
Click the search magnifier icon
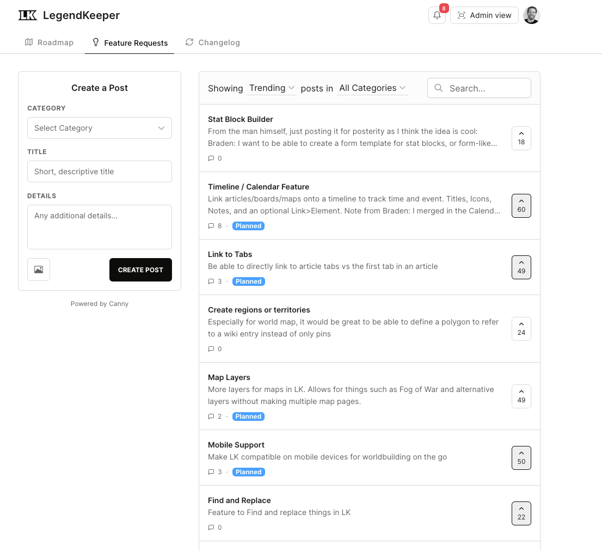point(439,88)
